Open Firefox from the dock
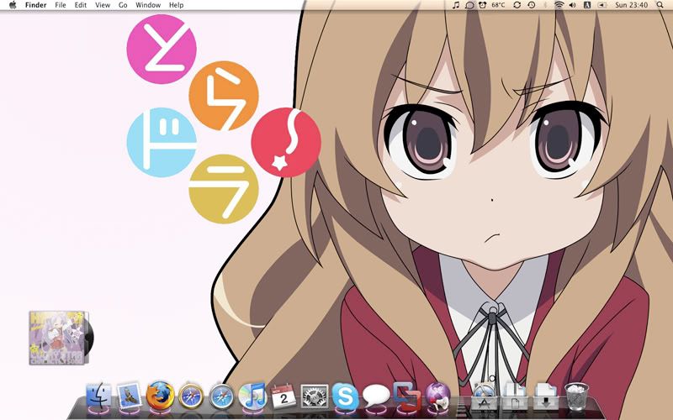Screen dimensions: 673x420 click(160, 396)
